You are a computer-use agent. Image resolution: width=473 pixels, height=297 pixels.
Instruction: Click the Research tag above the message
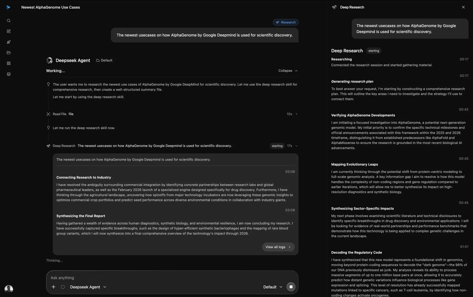coord(285,22)
